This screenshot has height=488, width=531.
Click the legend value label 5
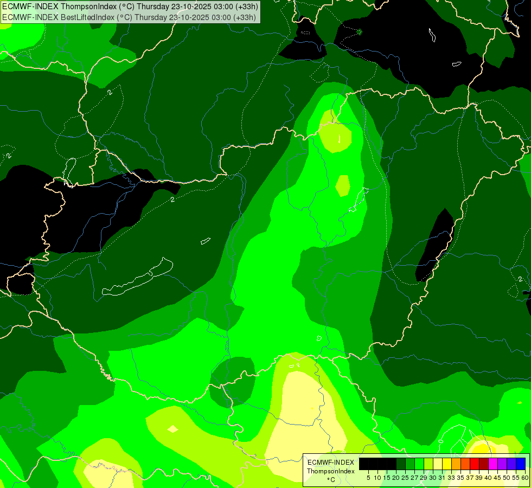[368, 478]
